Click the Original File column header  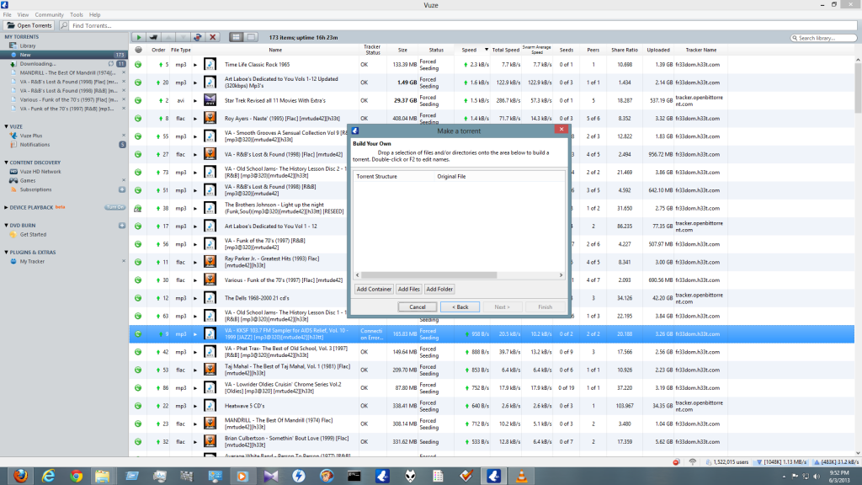click(499, 177)
